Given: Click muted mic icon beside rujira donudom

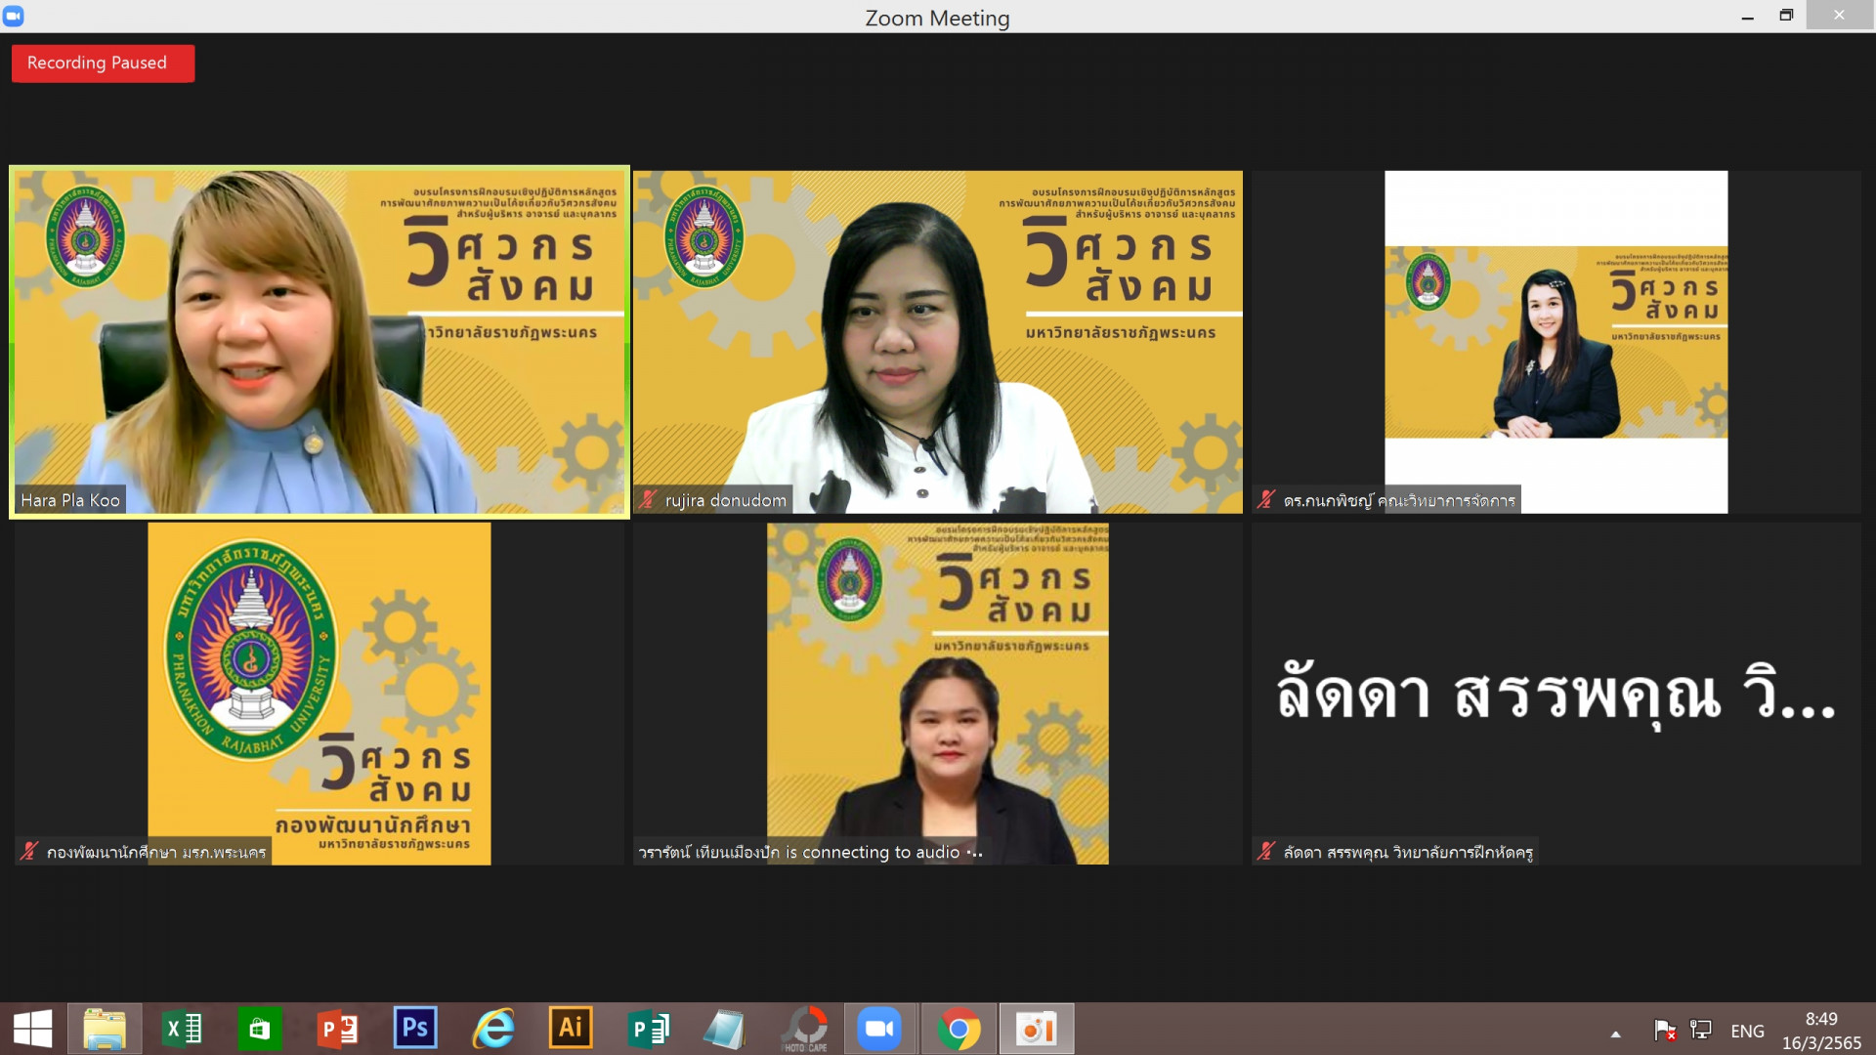Looking at the screenshot, I should (648, 499).
